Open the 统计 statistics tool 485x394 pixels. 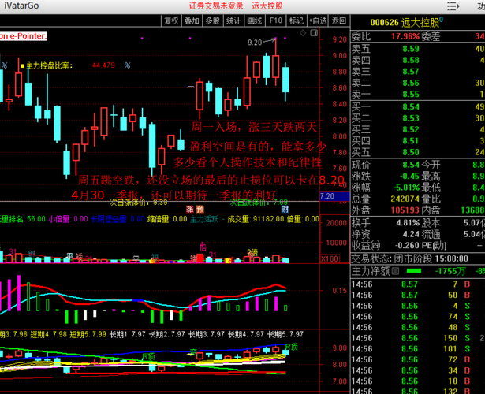(233, 20)
